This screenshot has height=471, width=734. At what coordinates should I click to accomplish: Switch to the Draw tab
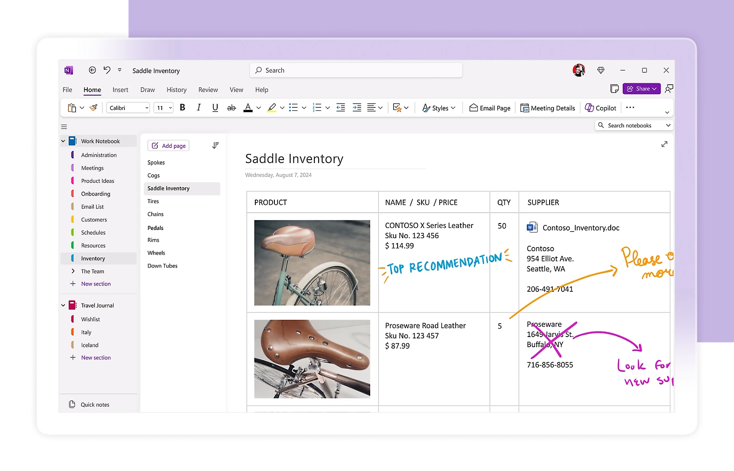[148, 90]
